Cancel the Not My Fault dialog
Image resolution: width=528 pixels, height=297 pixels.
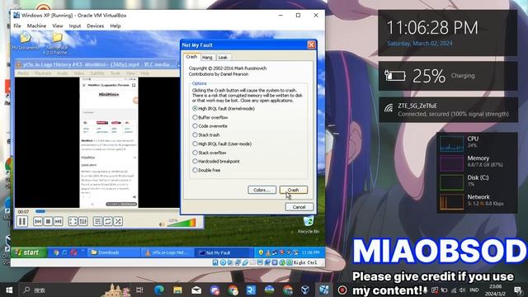point(299,207)
